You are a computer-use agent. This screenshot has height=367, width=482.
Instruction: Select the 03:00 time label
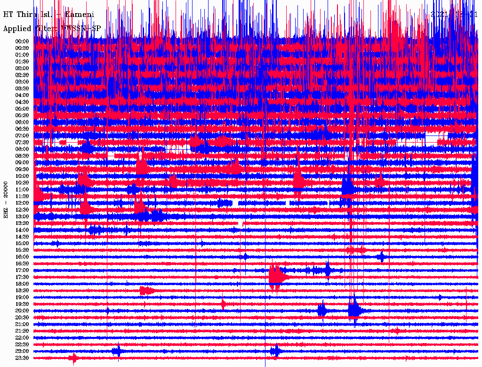tap(22, 82)
